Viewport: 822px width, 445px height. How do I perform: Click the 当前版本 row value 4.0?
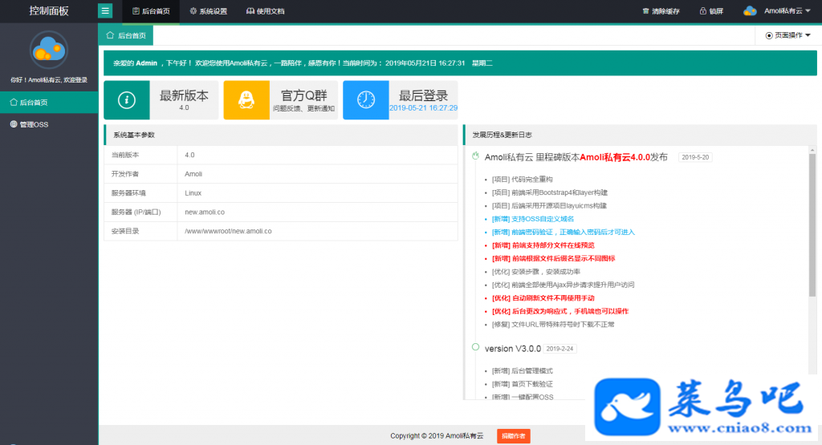tap(189, 155)
